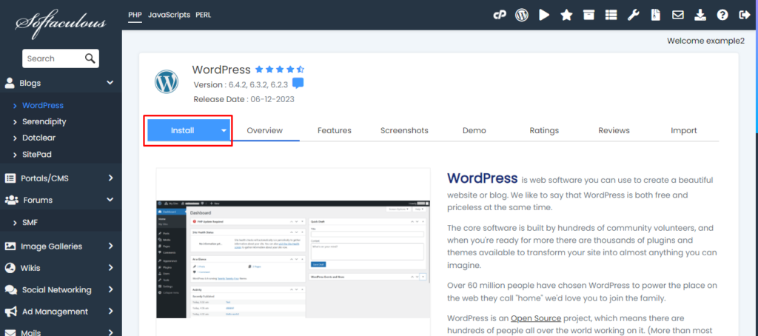This screenshot has width=758, height=336.
Task: Click the play demos icon
Action: (x=544, y=15)
